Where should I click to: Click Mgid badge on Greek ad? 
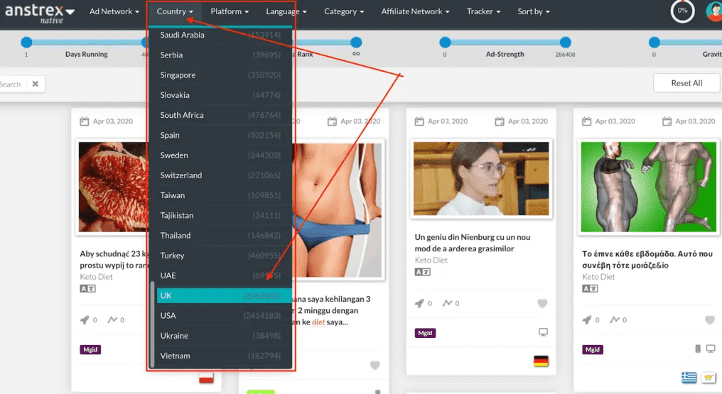[x=593, y=350]
